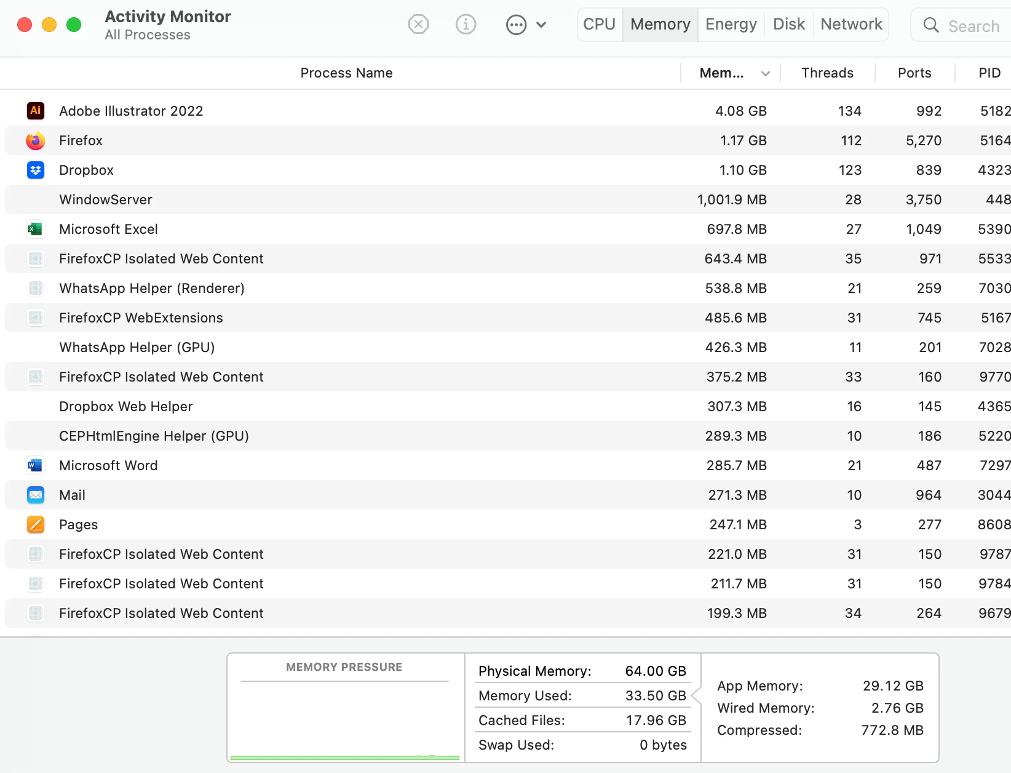
Task: Click the magnifying glass search icon
Action: [931, 25]
